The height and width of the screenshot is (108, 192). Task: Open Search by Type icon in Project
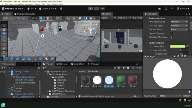click(119, 68)
